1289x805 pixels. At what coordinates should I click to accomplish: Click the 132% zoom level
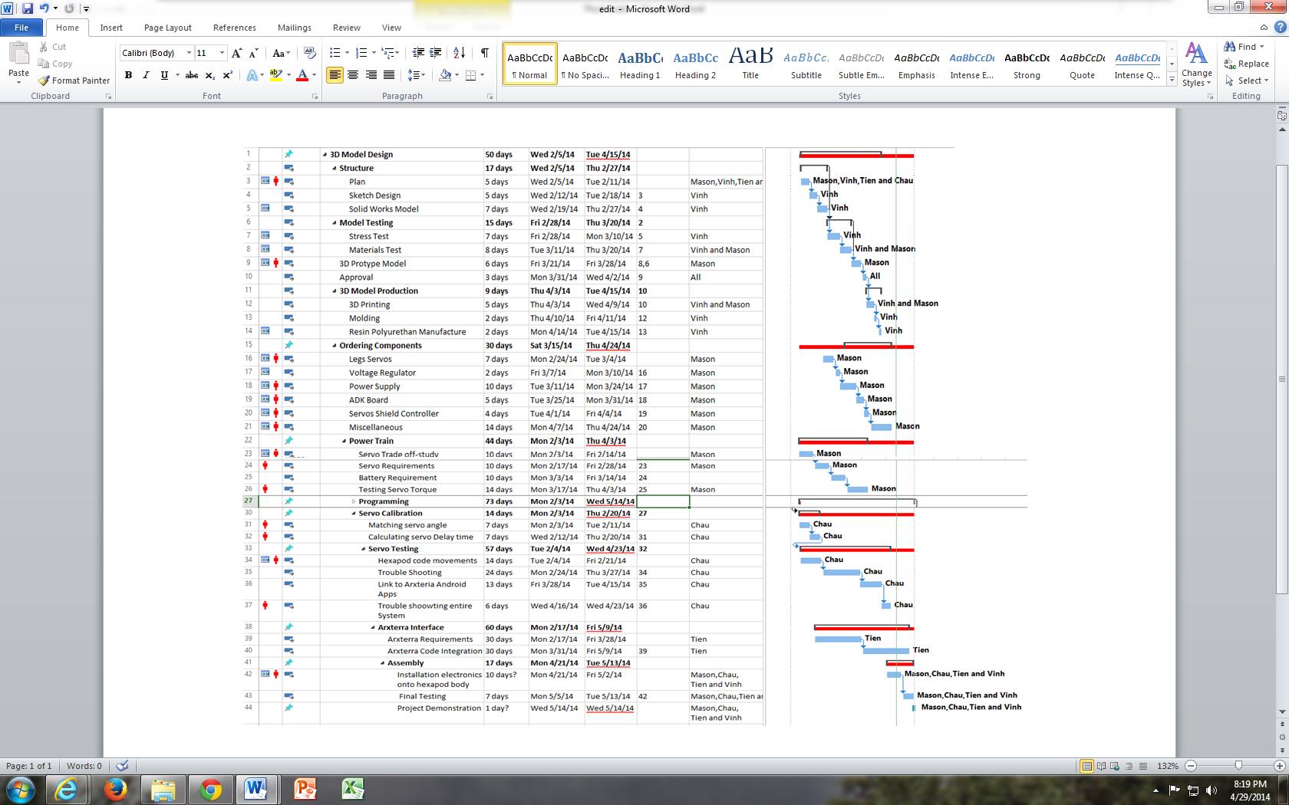pyautogui.click(x=1168, y=766)
